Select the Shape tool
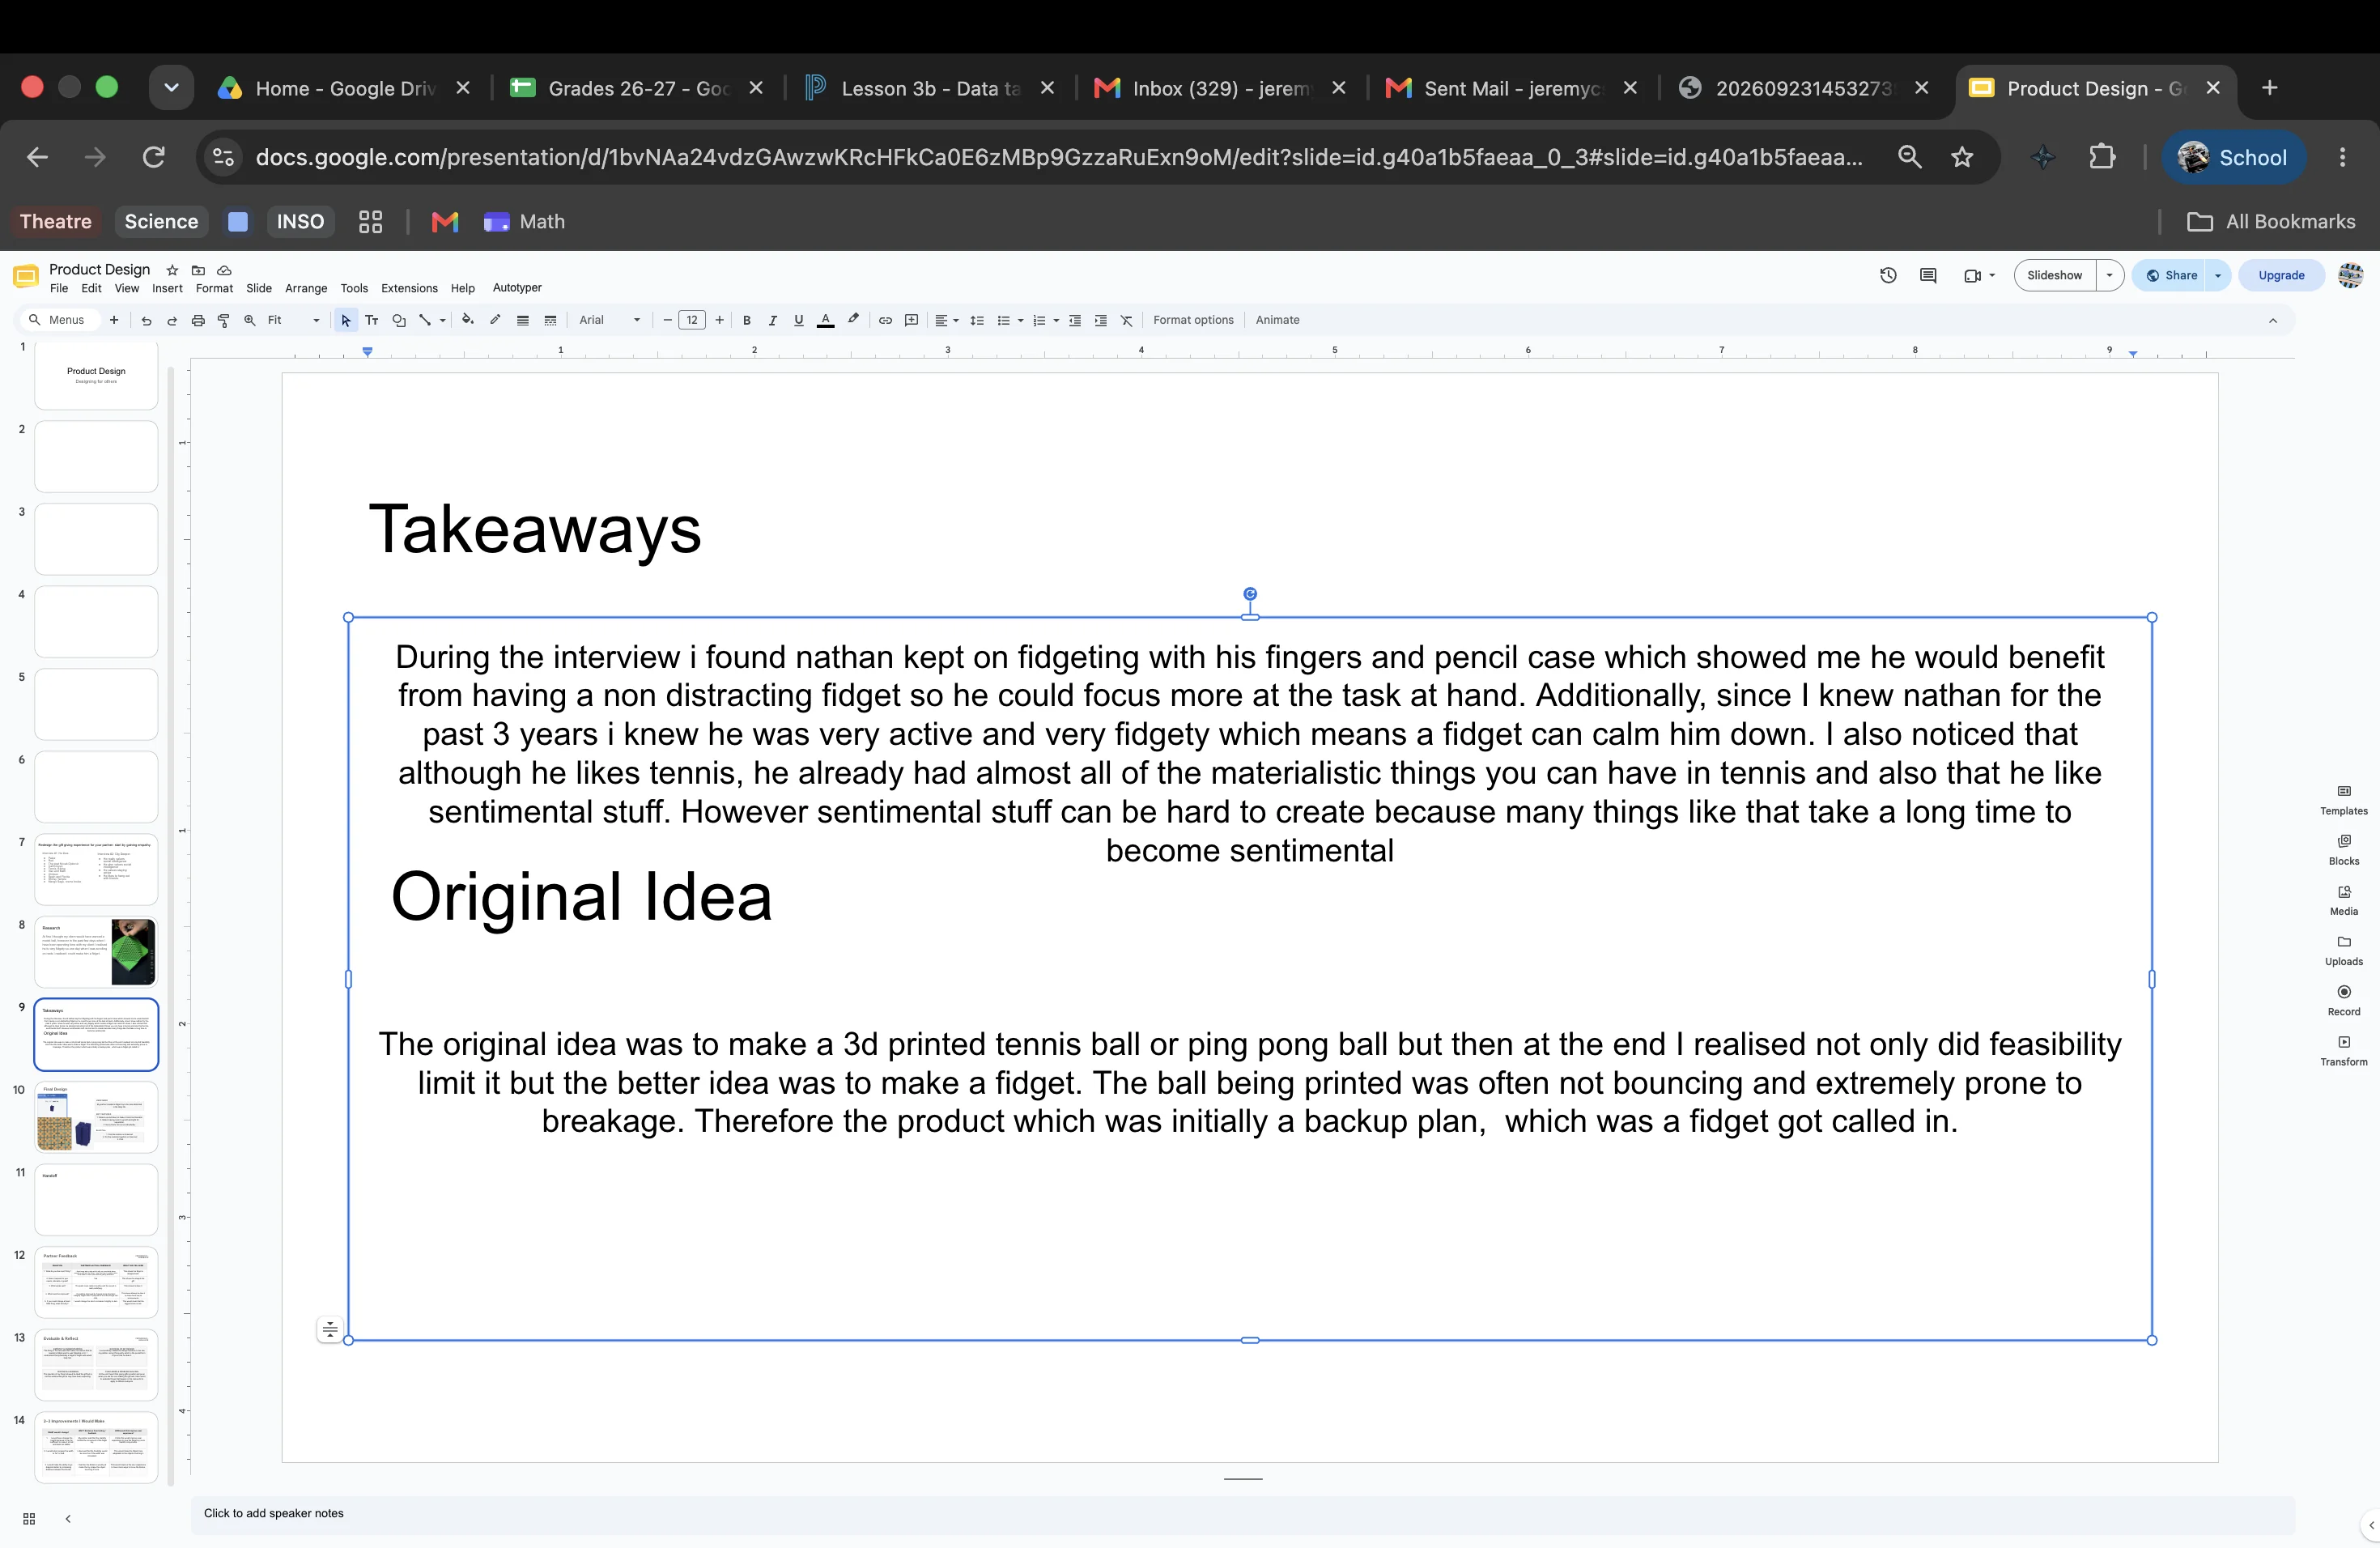This screenshot has width=2380, height=1548. [x=399, y=321]
